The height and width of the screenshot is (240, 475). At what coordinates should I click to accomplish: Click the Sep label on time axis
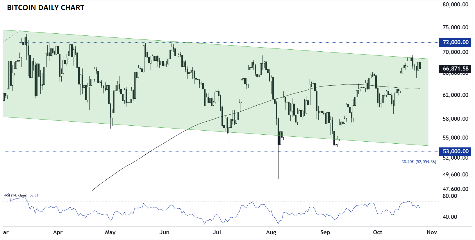[325, 232]
